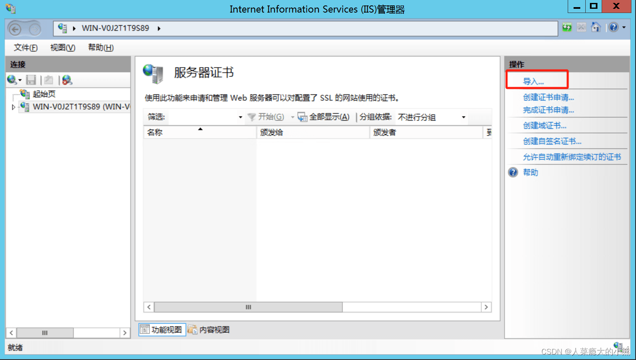Click the 导入... action link
Viewport: 636px width, 360px height.
(x=533, y=81)
